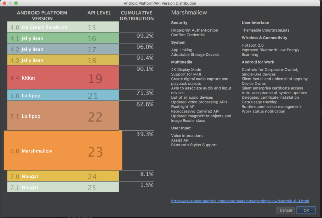The height and width of the screenshot is (218, 322).
Task: Click the Auto-acceptance of system updates entry
Action: [274, 93]
